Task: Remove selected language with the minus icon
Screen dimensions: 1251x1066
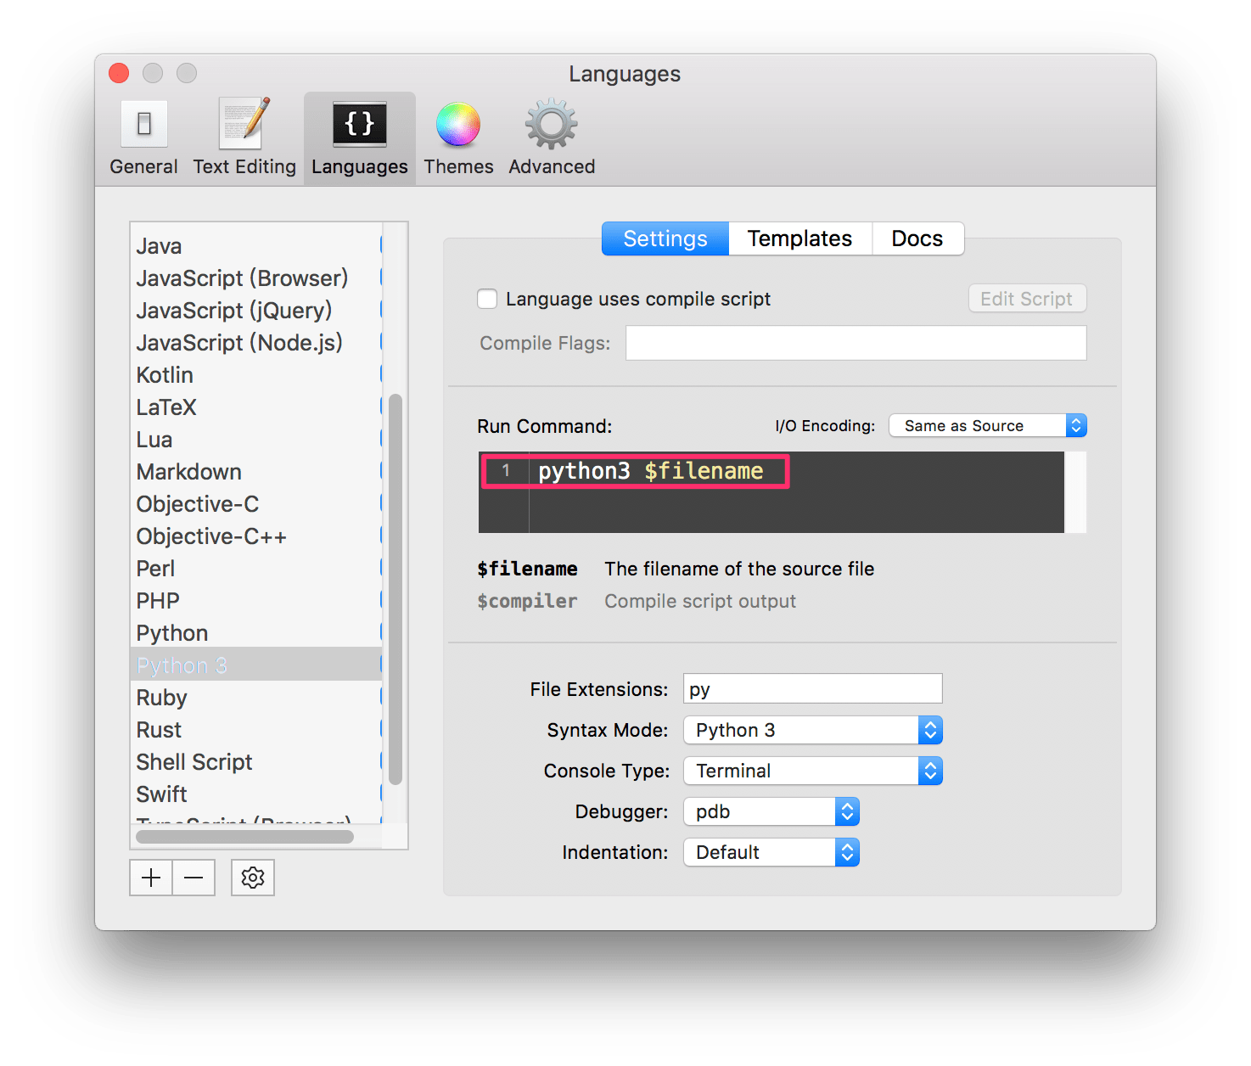Action: 194,878
